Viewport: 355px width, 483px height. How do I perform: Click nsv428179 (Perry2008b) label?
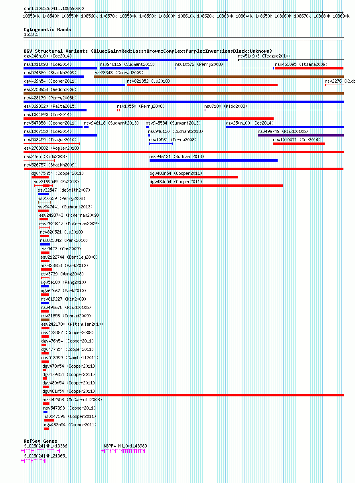(50, 98)
